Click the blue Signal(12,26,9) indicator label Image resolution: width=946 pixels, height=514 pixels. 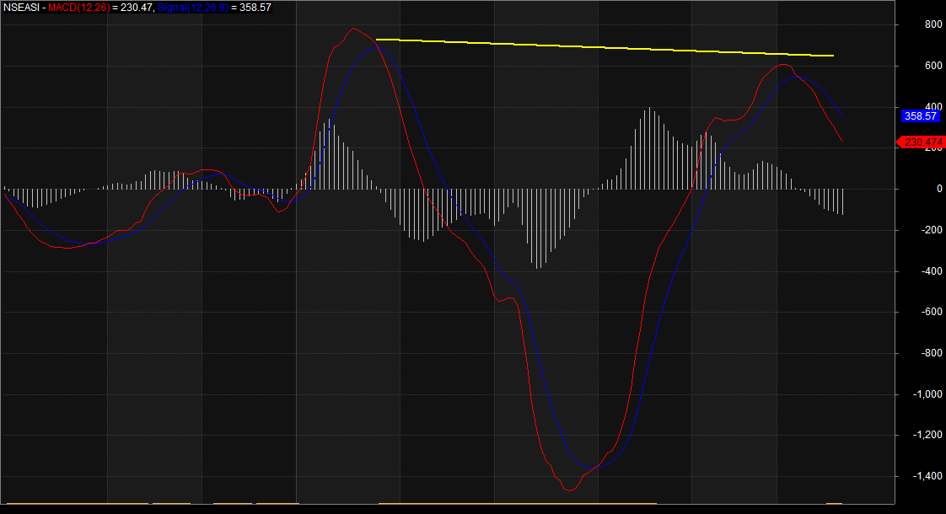[193, 8]
